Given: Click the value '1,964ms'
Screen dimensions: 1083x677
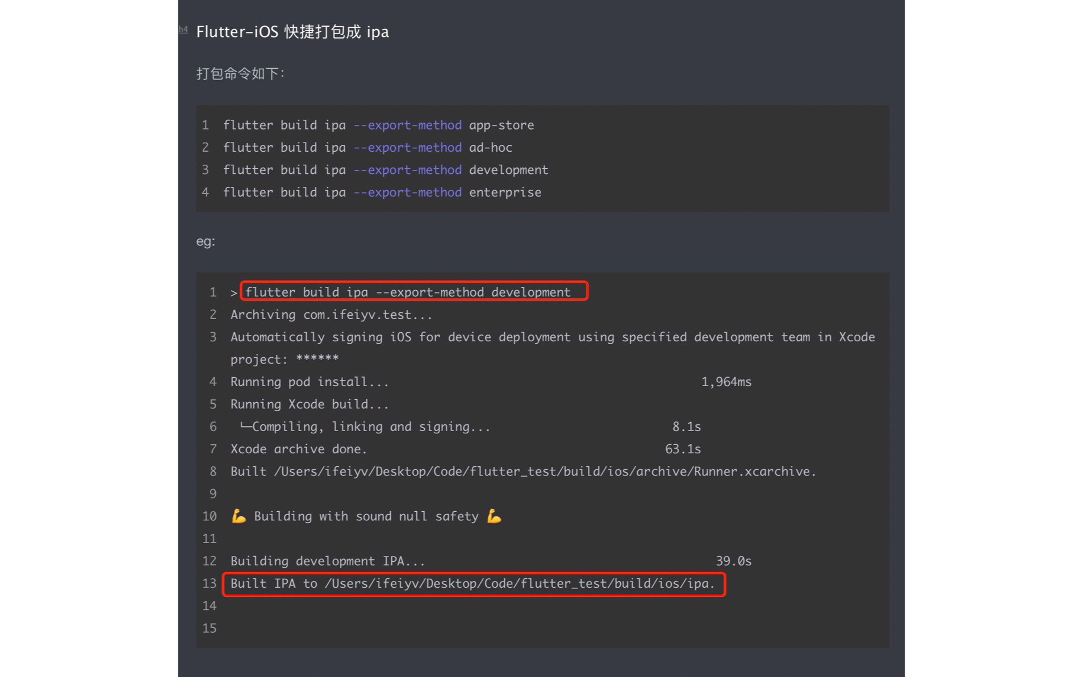Looking at the screenshot, I should tap(726, 382).
